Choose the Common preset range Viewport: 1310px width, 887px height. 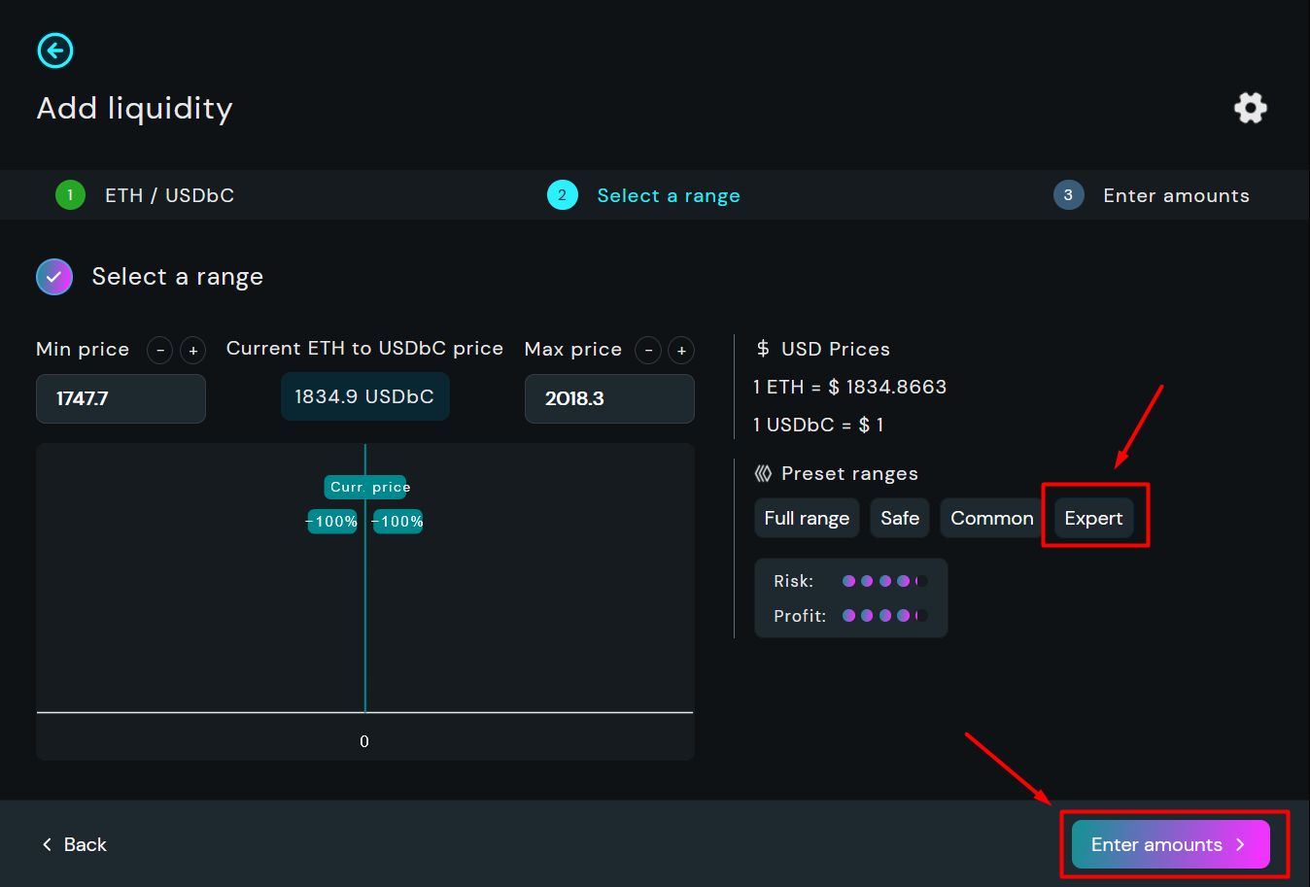[x=991, y=519]
